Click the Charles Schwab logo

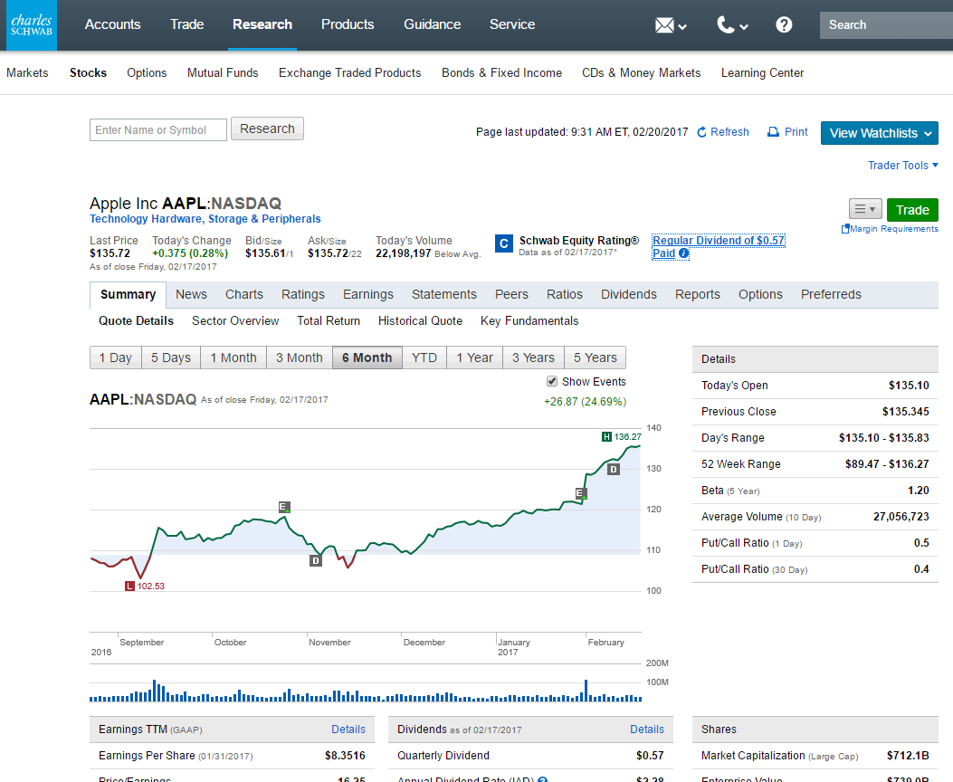32,25
